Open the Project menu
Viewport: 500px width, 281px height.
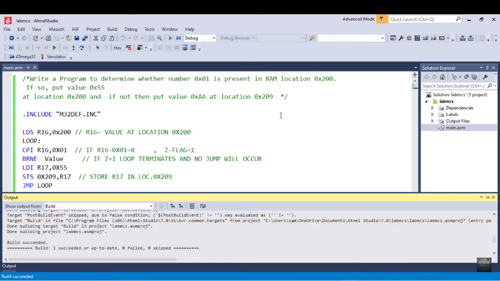click(93, 29)
